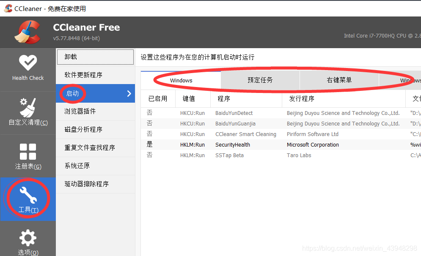Open Duplicate Finder (重复文件查找程序)
The image size is (421, 256).
(x=95, y=148)
